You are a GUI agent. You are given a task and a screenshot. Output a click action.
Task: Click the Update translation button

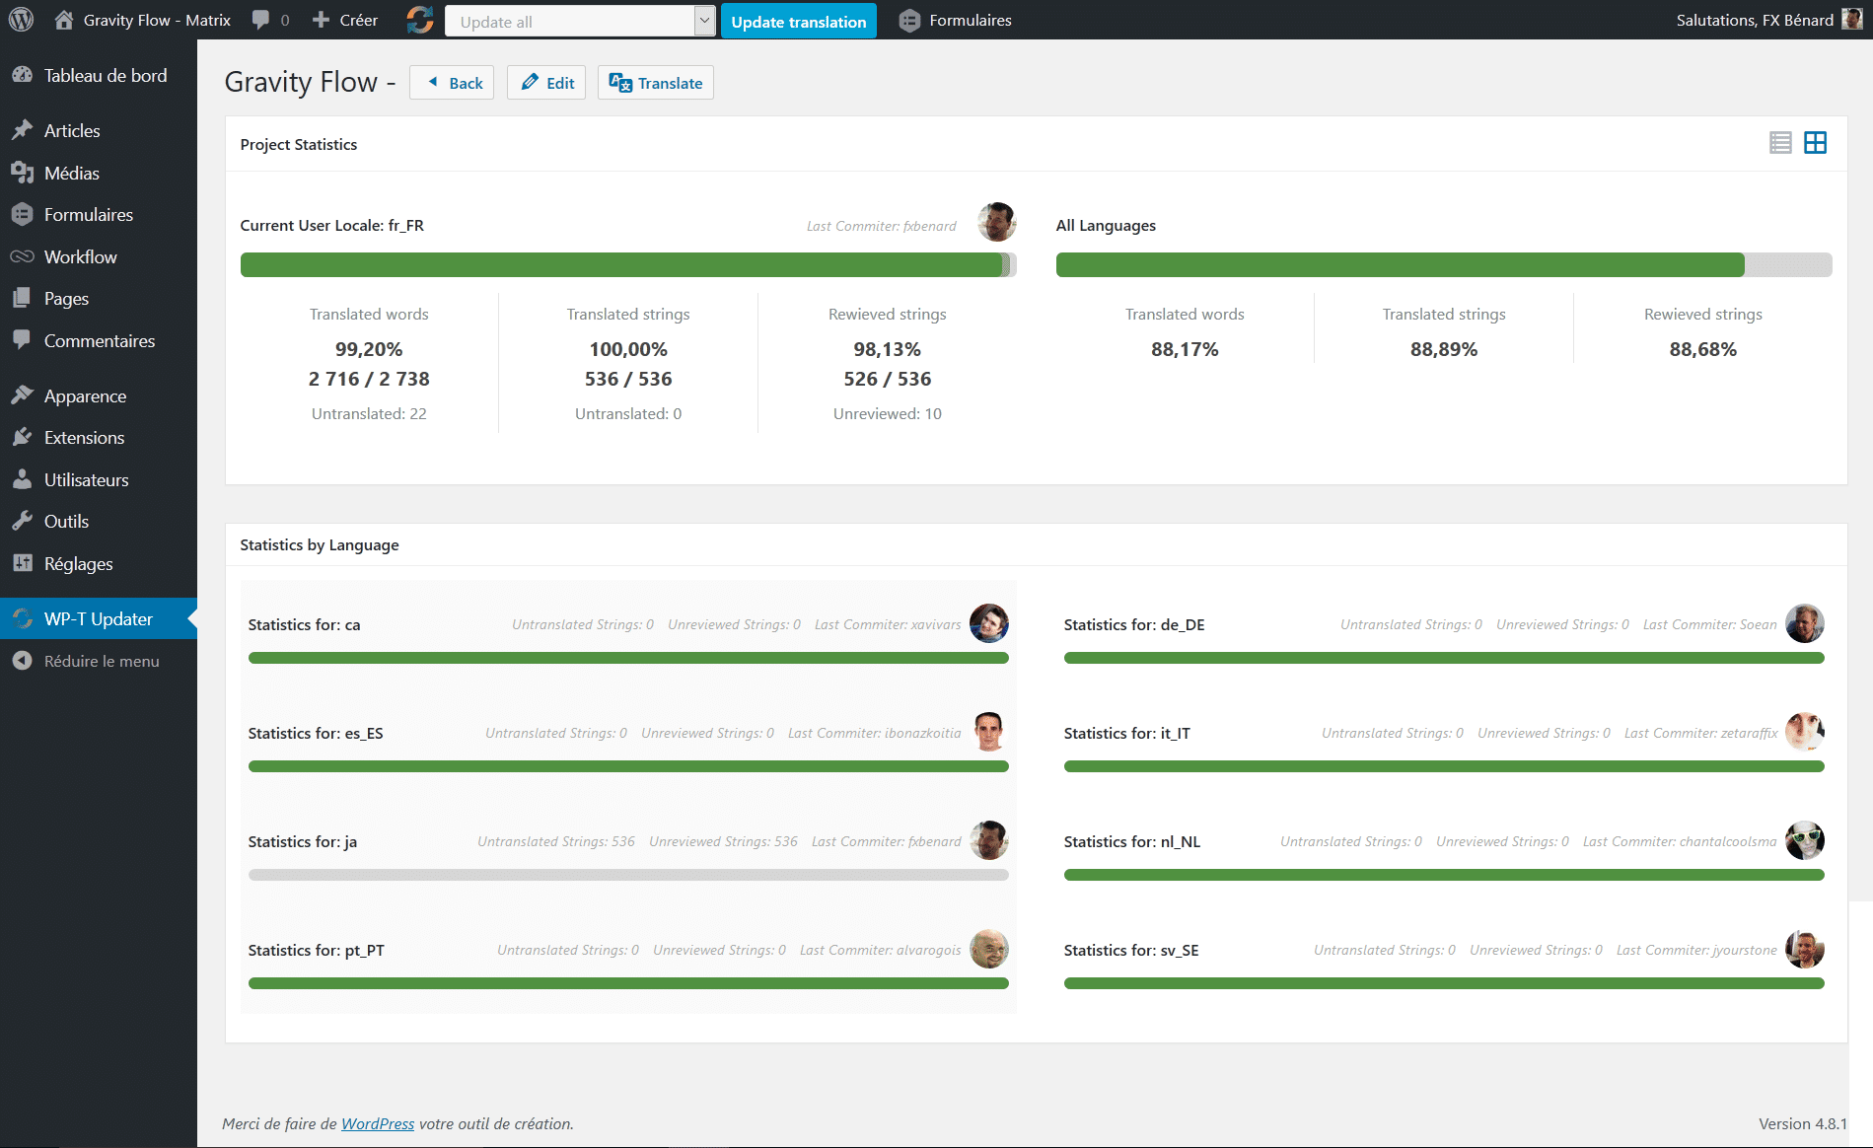click(799, 21)
